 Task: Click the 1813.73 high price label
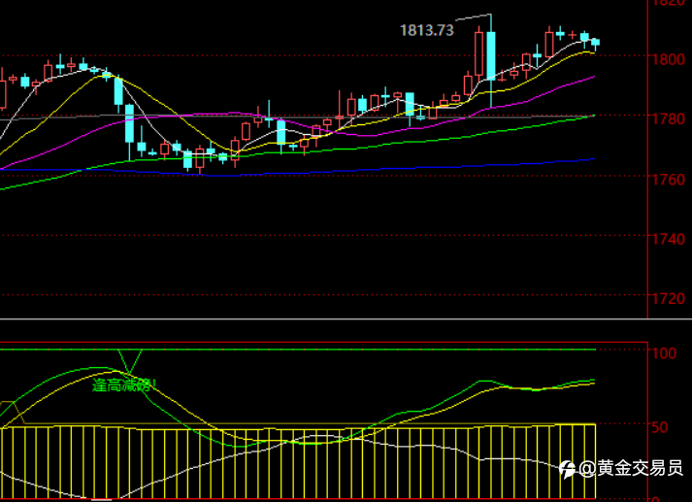click(427, 30)
